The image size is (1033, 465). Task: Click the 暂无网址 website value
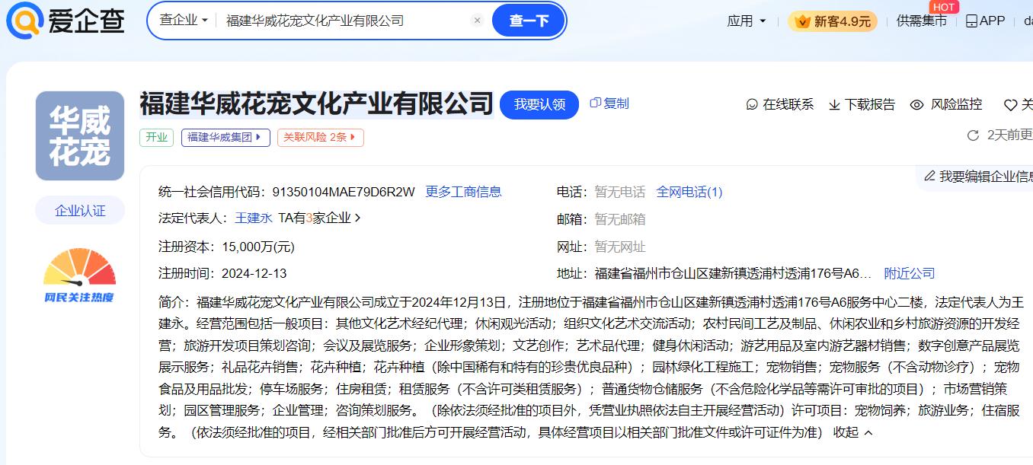pos(620,247)
